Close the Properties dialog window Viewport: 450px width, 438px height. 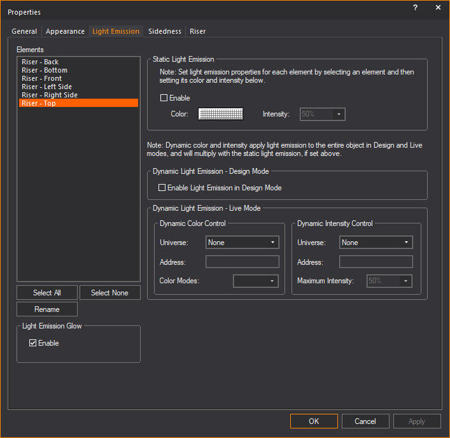pyautogui.click(x=438, y=8)
